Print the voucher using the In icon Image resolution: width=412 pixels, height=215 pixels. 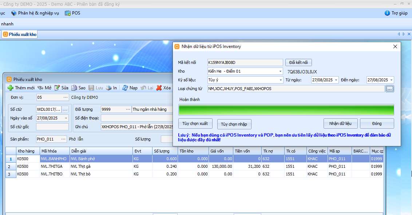tap(109, 88)
